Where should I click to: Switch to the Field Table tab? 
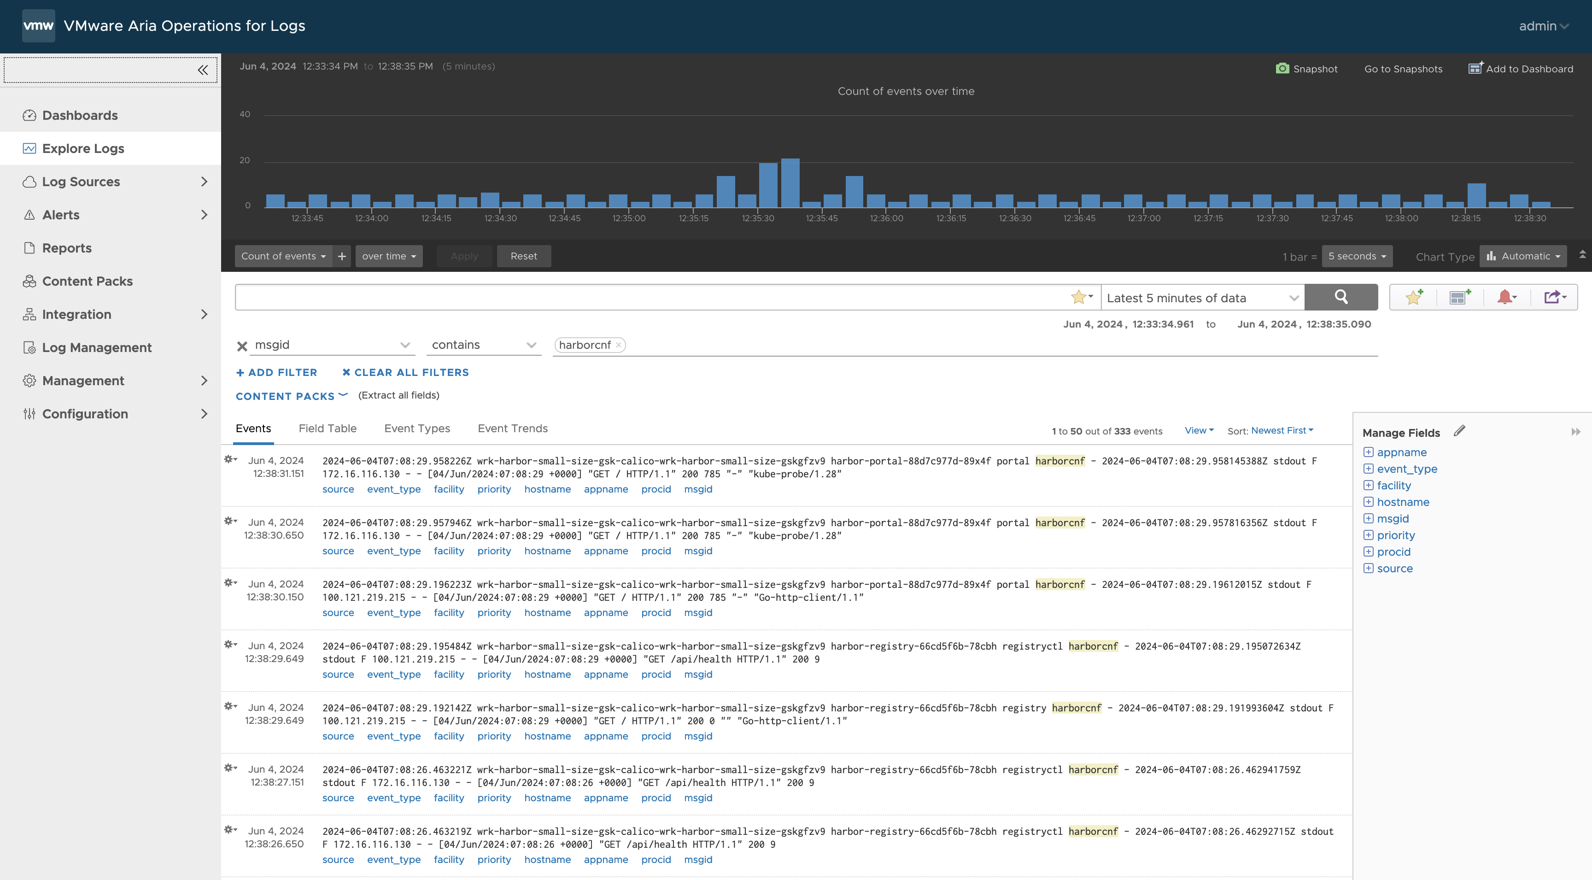coord(328,428)
